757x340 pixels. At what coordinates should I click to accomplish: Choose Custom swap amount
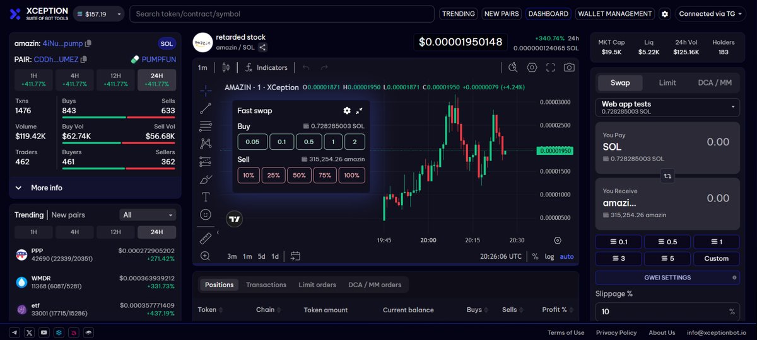716,259
